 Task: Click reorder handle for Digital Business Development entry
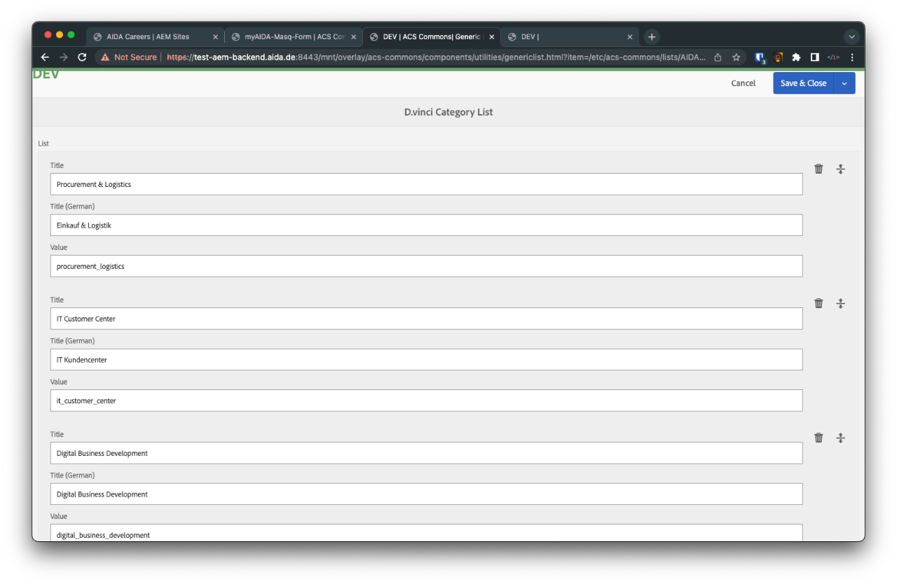(840, 438)
